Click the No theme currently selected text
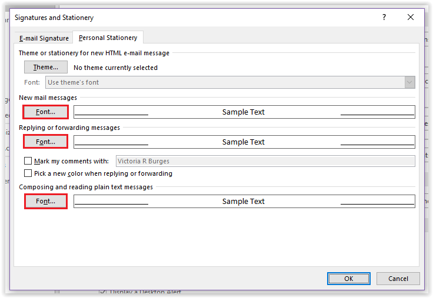 click(x=115, y=68)
